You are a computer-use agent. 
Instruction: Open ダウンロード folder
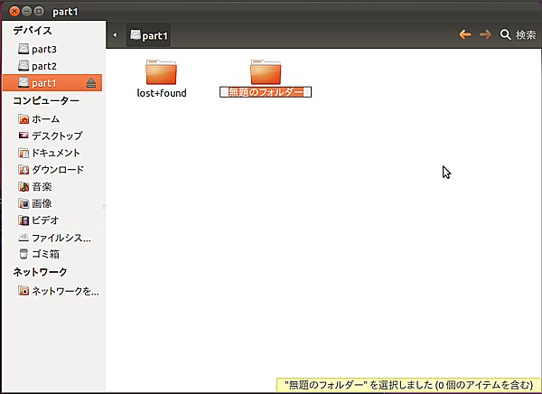[x=52, y=170]
